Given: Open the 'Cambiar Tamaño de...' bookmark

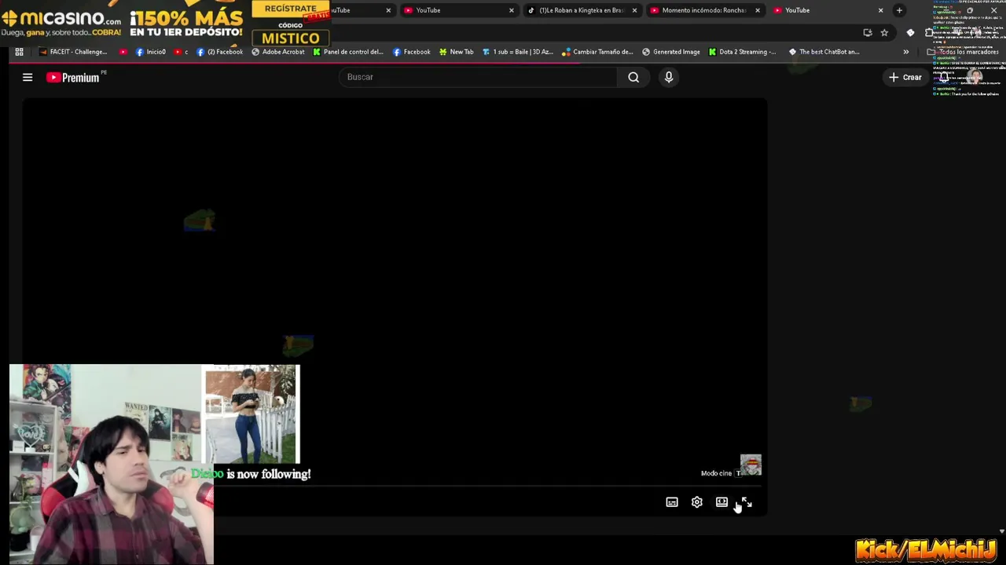Looking at the screenshot, I should click(598, 52).
